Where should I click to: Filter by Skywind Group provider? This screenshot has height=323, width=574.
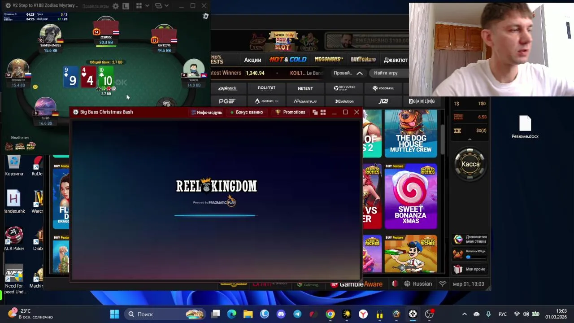[344, 88]
